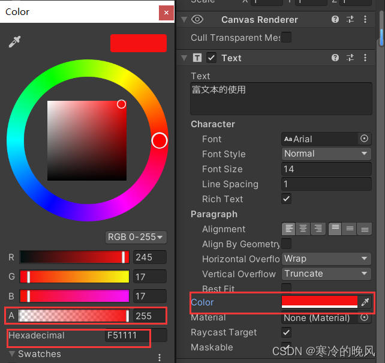Click the Hexadecimal field F51111
Viewport: 385px width, 363px height.
tap(136, 335)
